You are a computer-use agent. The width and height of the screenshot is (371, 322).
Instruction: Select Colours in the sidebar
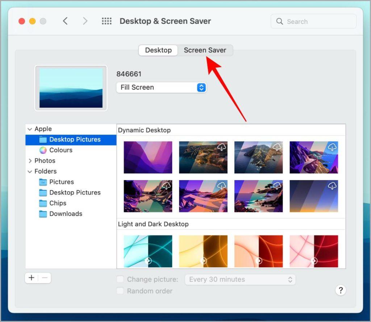pos(71,150)
